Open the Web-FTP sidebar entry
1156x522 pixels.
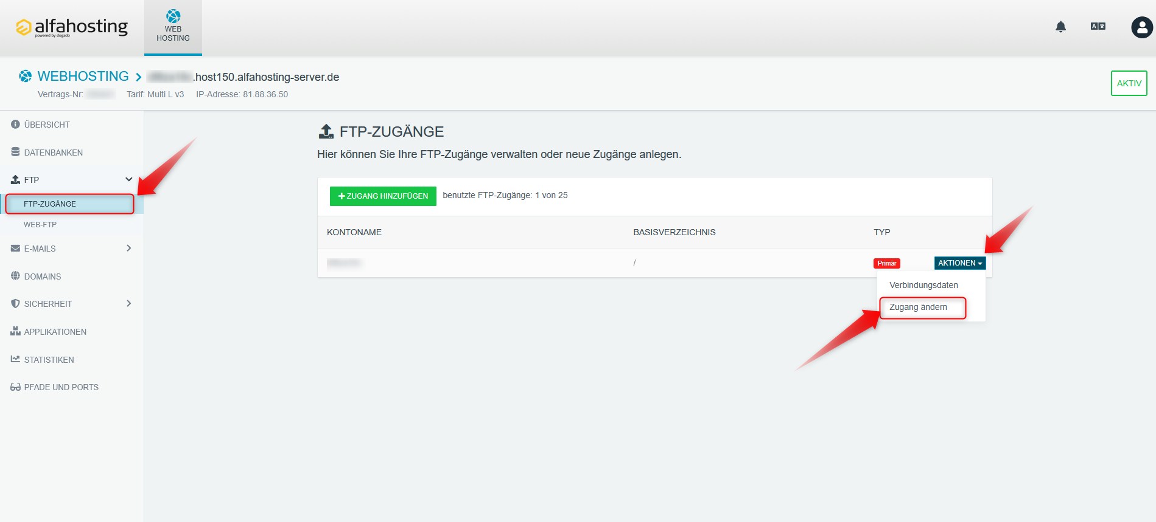[40, 224]
